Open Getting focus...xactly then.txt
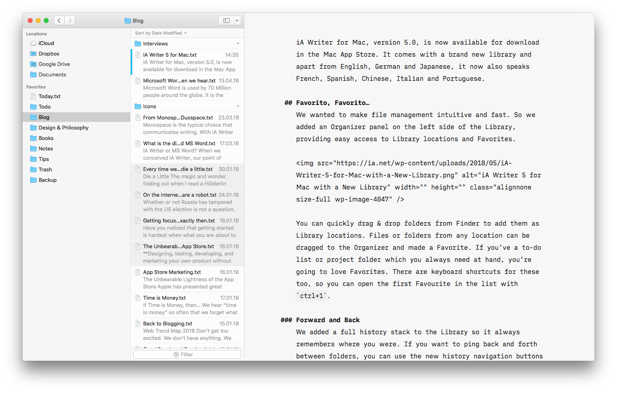617x393 pixels. (x=187, y=228)
